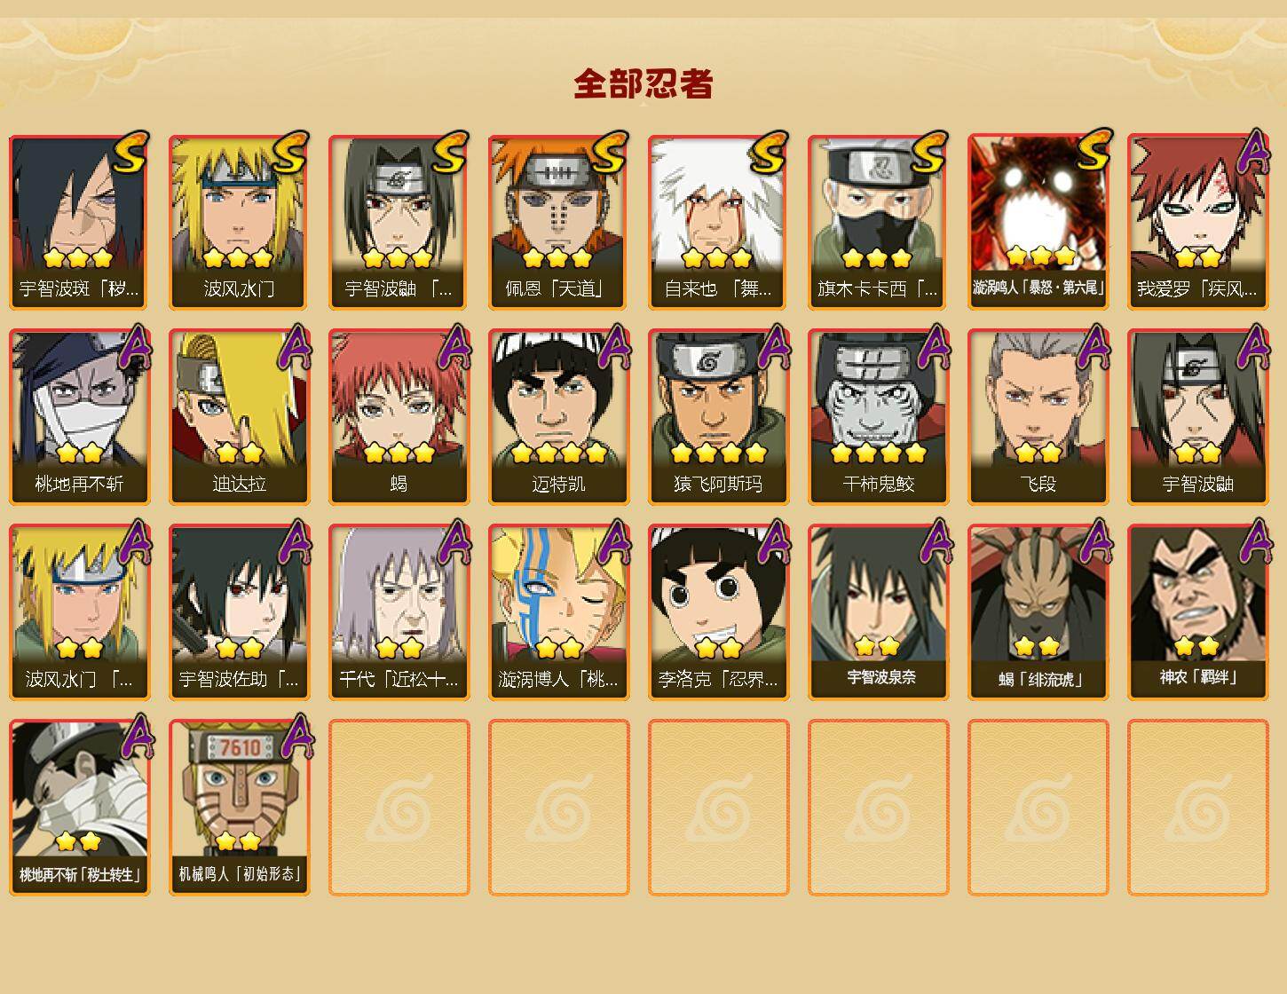Image resolution: width=1287 pixels, height=994 pixels.
Task: Open the 迈特凯 four-star card
Action: click(558, 417)
